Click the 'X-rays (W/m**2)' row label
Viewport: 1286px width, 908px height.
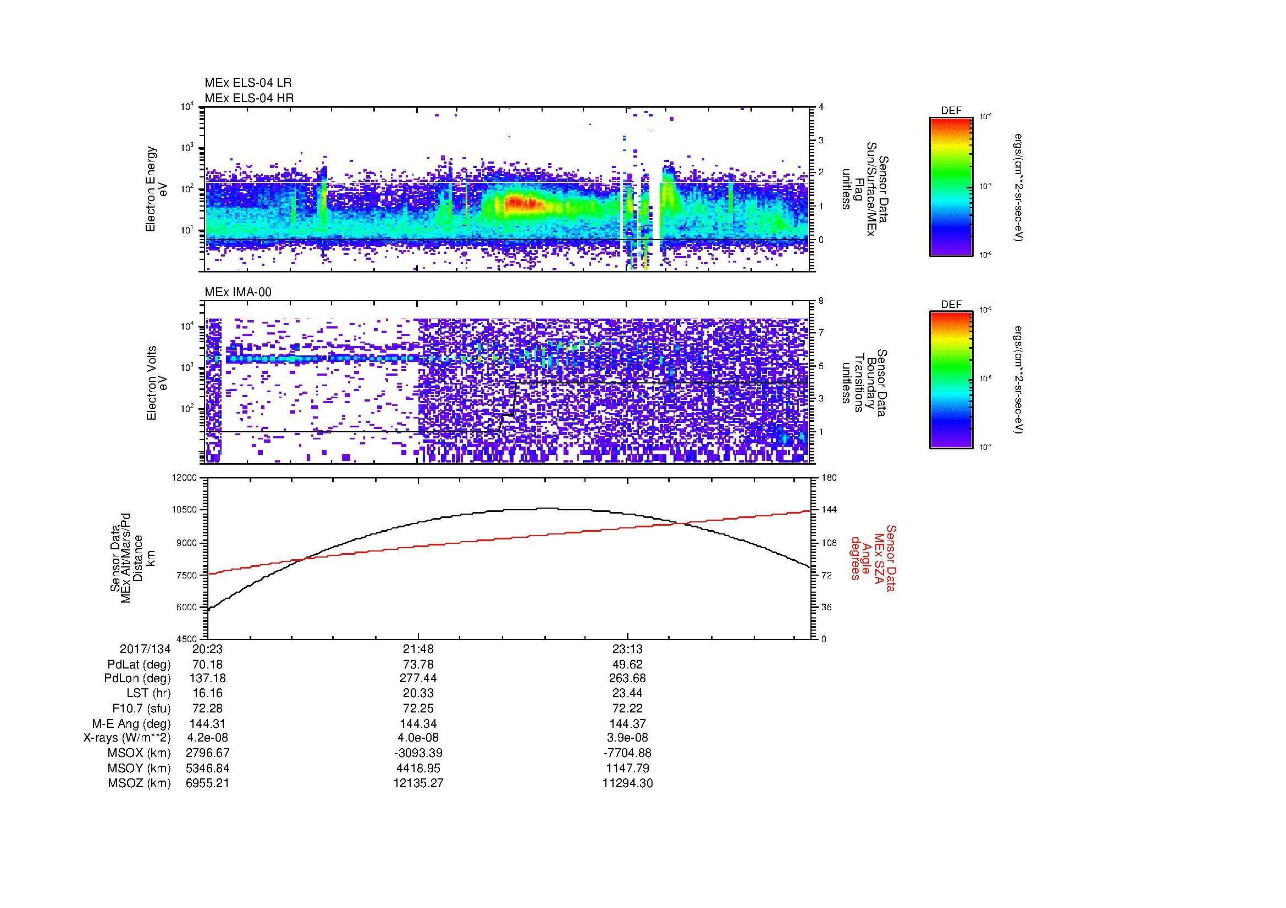(x=126, y=738)
